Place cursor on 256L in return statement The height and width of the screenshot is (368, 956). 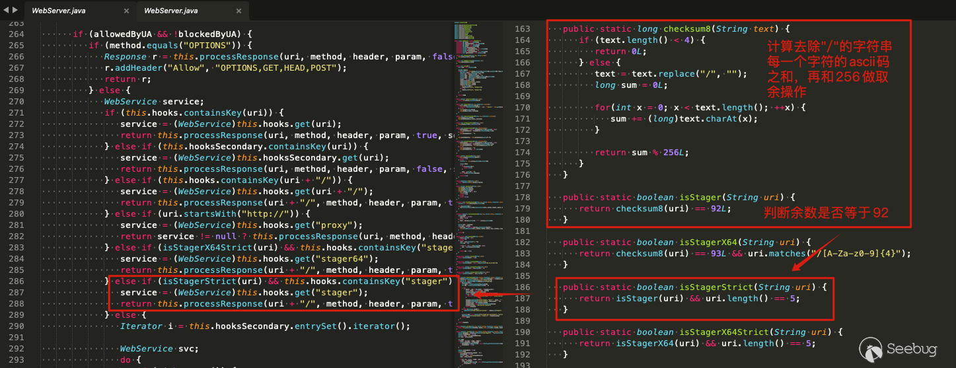click(674, 153)
